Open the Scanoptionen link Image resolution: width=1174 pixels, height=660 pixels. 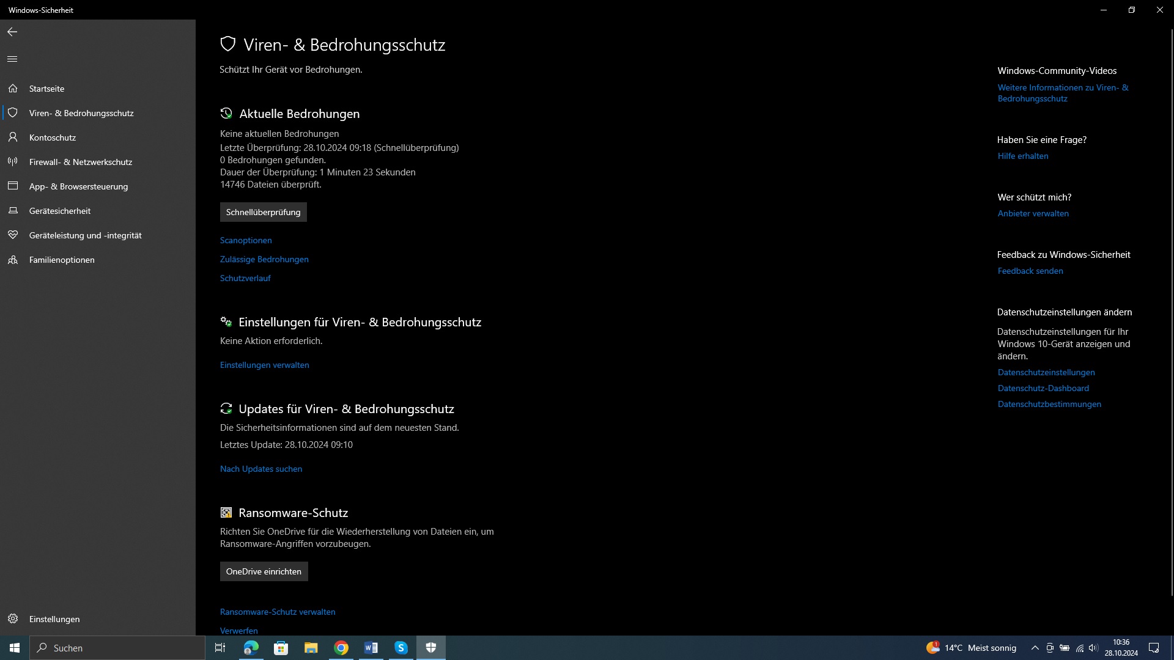[x=246, y=240]
